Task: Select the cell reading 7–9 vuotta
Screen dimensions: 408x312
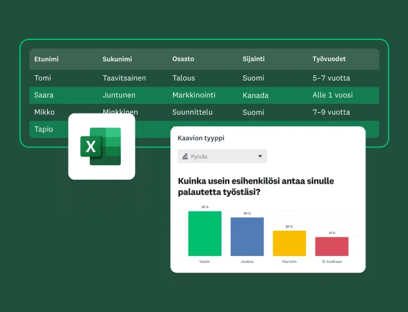Action: [331, 112]
